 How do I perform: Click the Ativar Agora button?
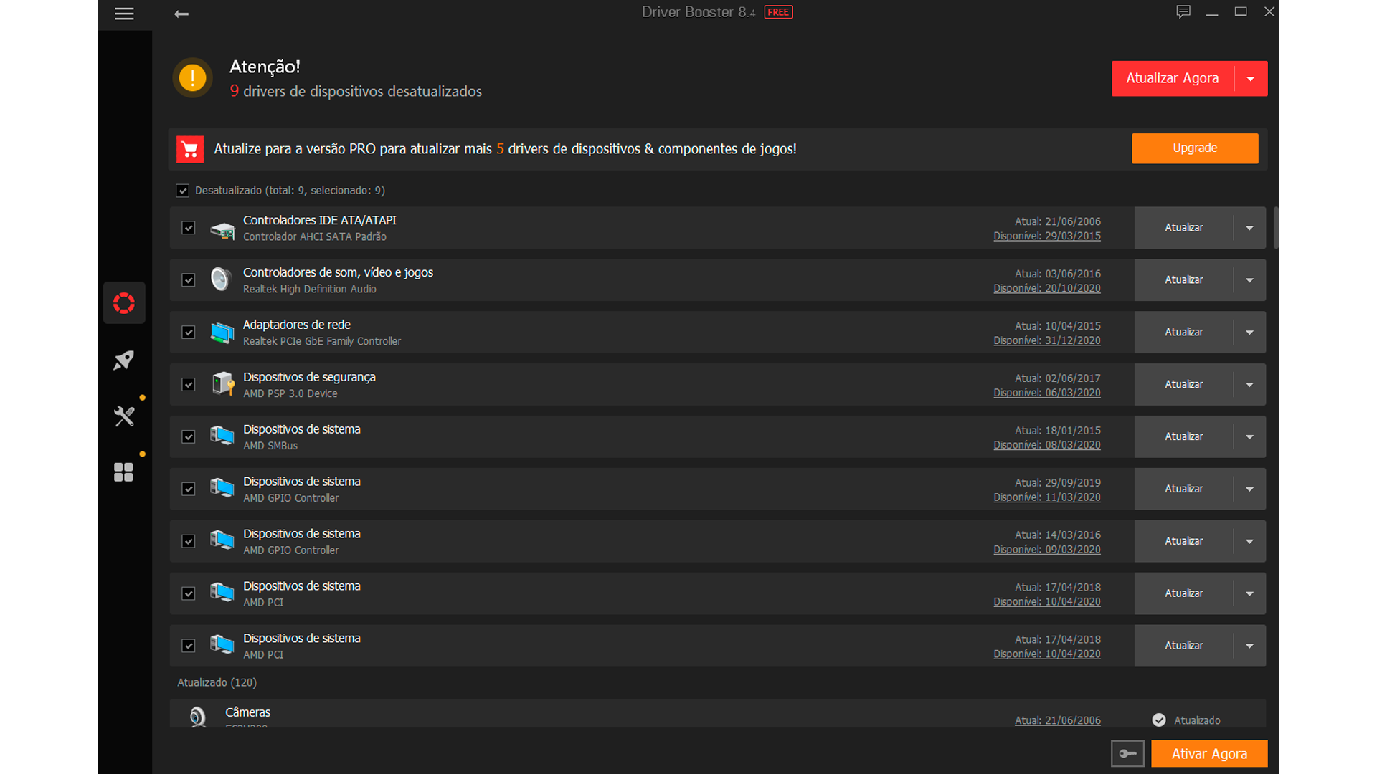1209,754
